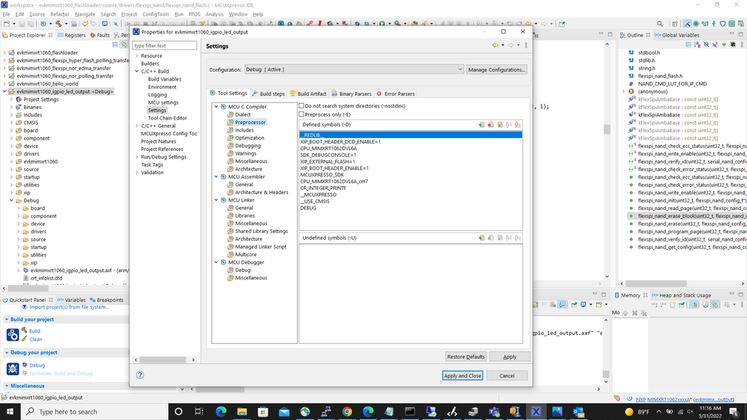747x420 pixels.
Task: Delete selected defined symbol
Action: [491, 125]
